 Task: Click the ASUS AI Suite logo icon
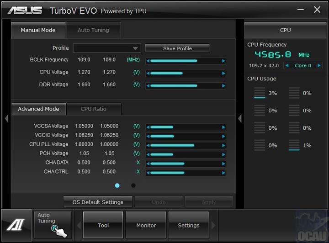tap(16, 225)
